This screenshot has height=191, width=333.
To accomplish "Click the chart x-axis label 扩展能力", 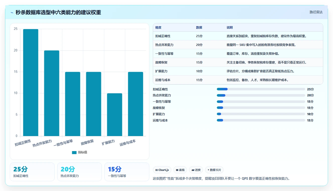I will pos(108,143).
